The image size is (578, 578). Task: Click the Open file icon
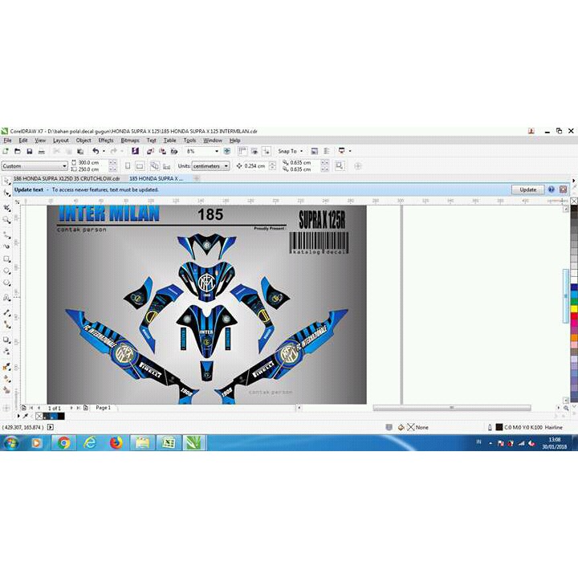pos(18,151)
